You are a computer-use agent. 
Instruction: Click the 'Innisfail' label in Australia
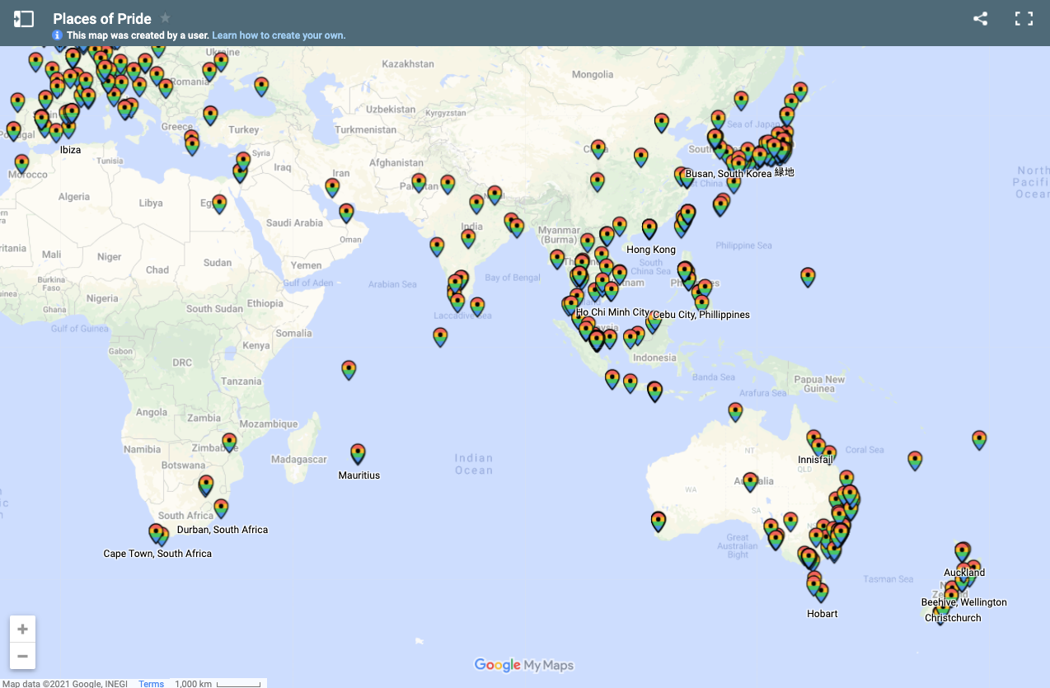pos(816,460)
